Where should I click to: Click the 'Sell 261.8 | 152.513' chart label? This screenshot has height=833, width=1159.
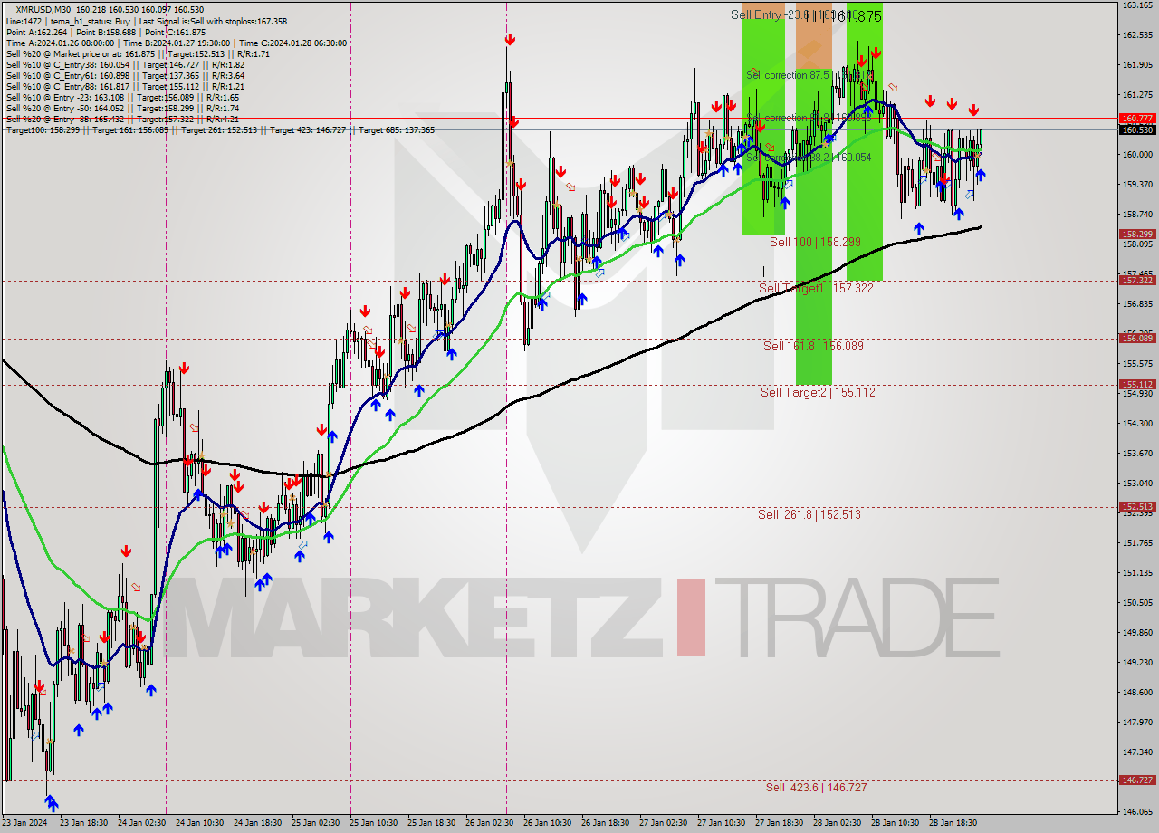pos(809,514)
